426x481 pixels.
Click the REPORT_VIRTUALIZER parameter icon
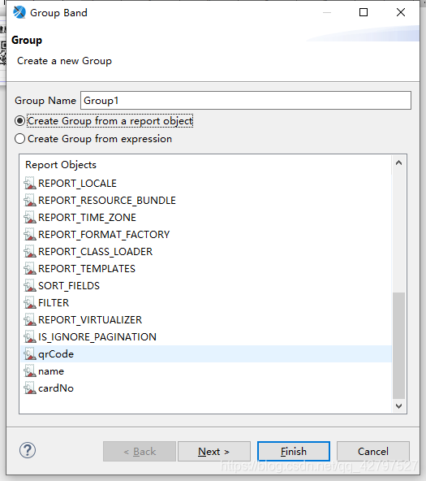click(x=30, y=320)
